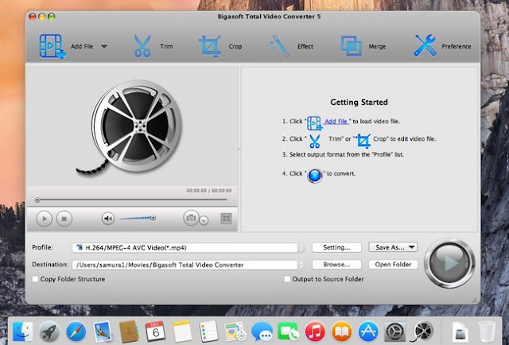The height and width of the screenshot is (345, 509).
Task: Click the crop icon in step 2
Action: (363, 141)
